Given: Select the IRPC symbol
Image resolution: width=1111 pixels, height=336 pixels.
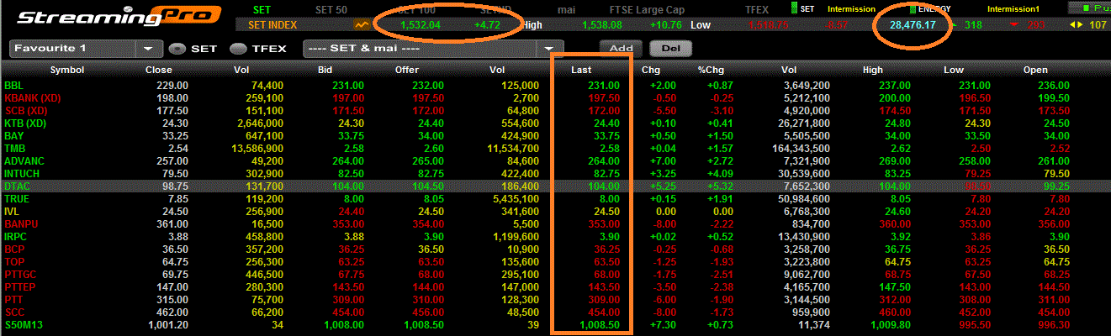Looking at the screenshot, I should tap(17, 237).
